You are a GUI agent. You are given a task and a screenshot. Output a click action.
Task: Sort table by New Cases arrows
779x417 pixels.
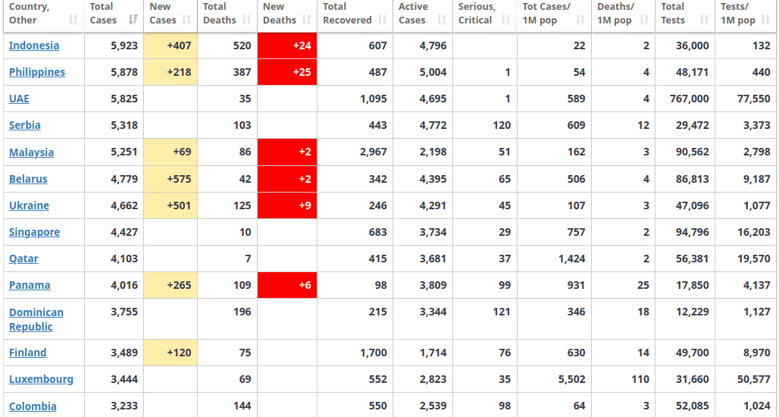pos(186,20)
